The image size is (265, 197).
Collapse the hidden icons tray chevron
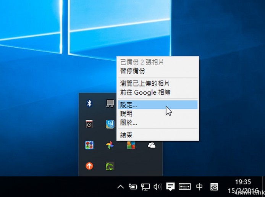coord(120,187)
